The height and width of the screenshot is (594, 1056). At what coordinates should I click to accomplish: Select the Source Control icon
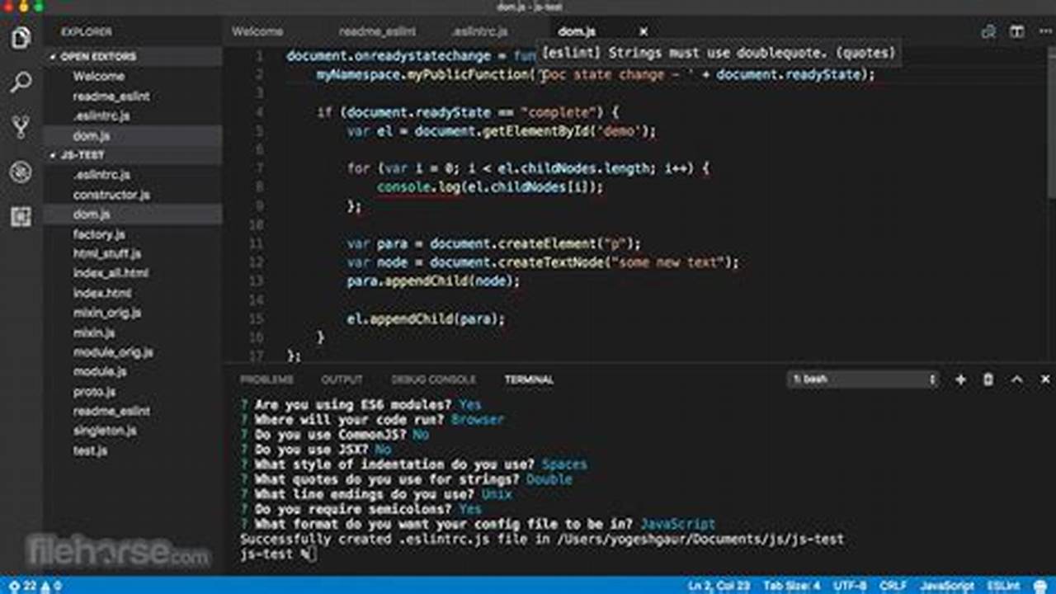coord(21,128)
